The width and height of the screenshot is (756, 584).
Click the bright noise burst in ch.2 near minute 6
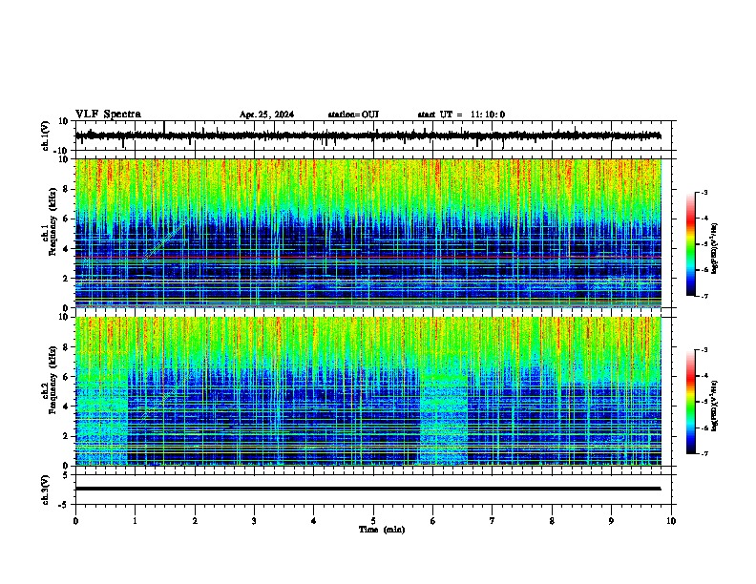(443, 418)
